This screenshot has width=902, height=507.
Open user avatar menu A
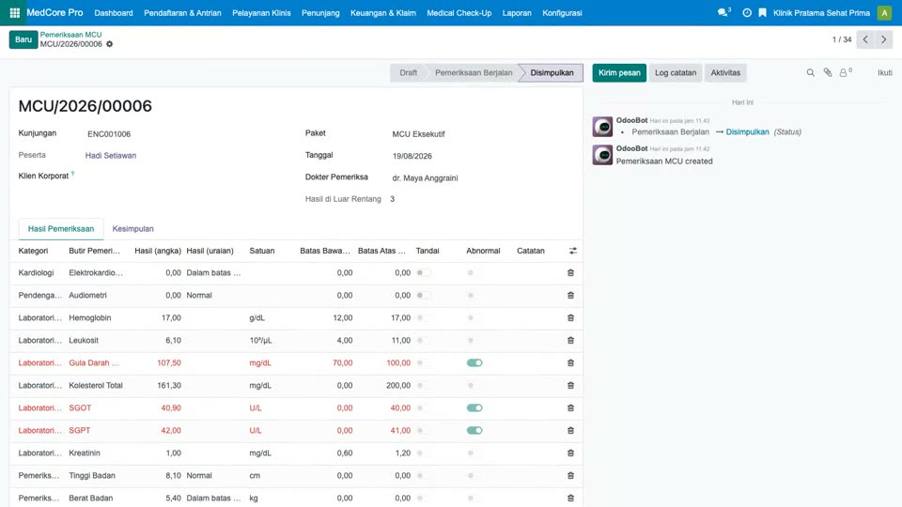[884, 12]
